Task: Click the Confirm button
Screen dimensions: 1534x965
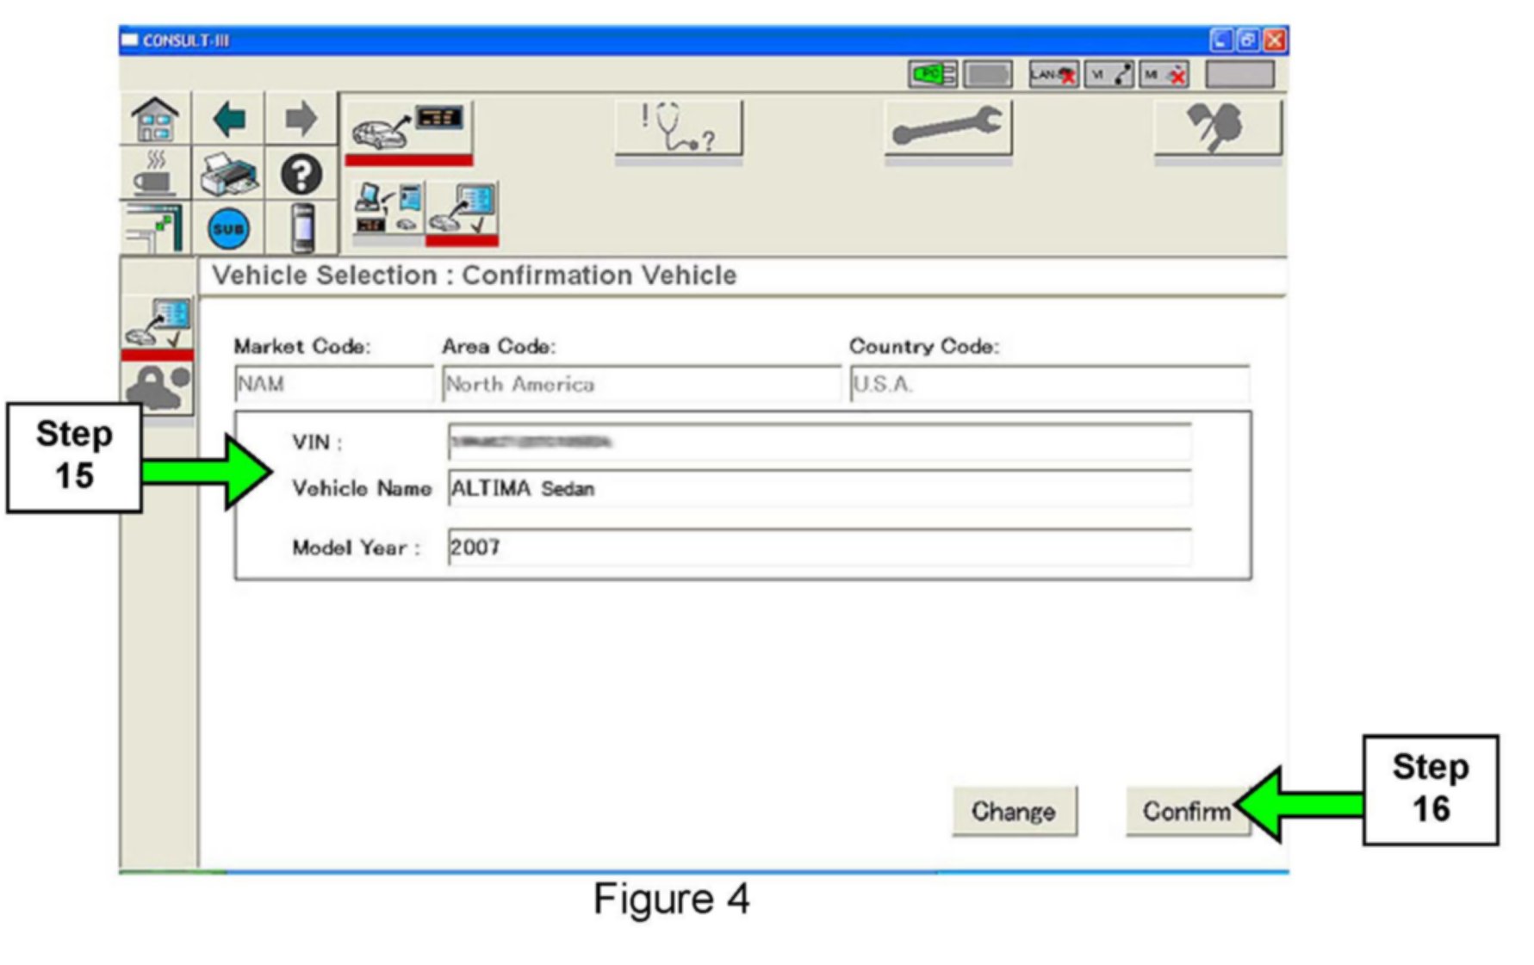Action: pos(1186,811)
